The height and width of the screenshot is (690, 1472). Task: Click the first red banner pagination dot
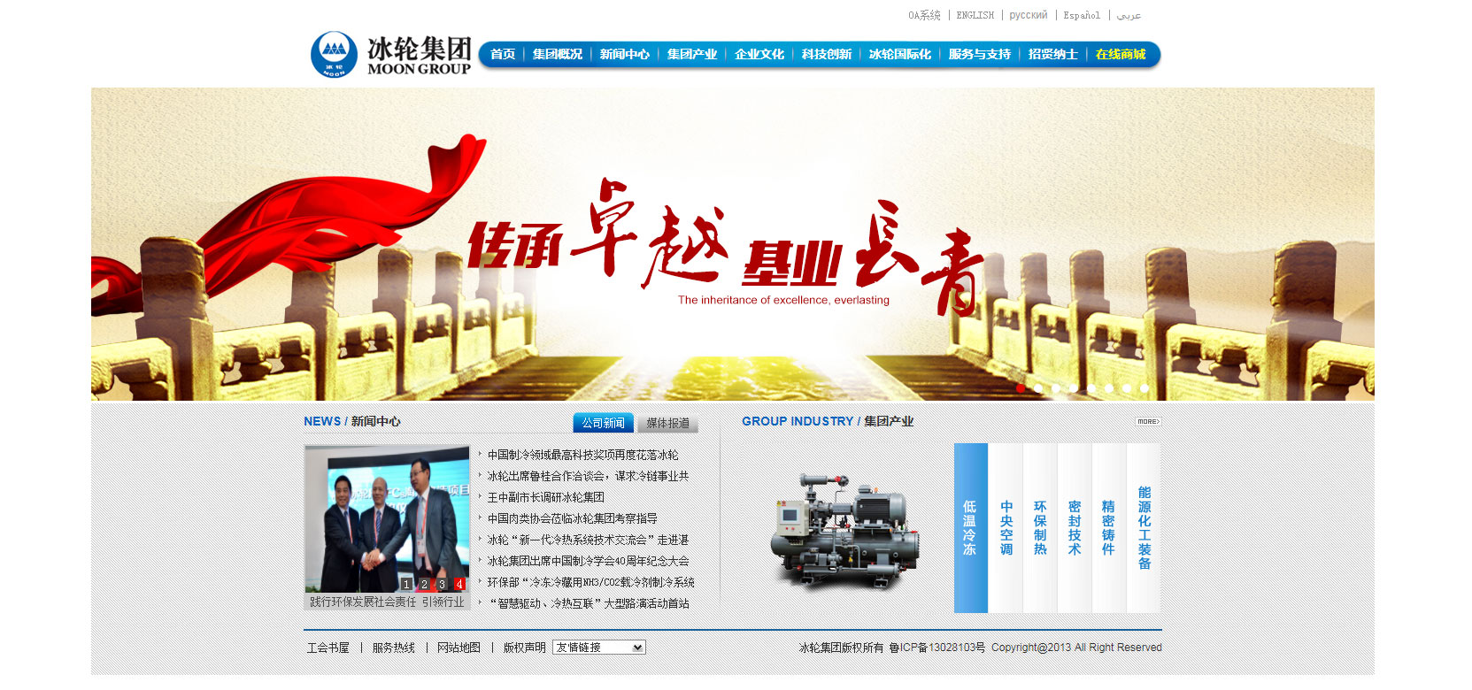pos(1021,388)
